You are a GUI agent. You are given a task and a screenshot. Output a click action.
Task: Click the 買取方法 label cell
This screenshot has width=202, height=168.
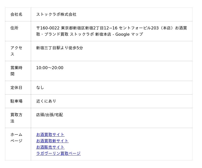pos(16,118)
